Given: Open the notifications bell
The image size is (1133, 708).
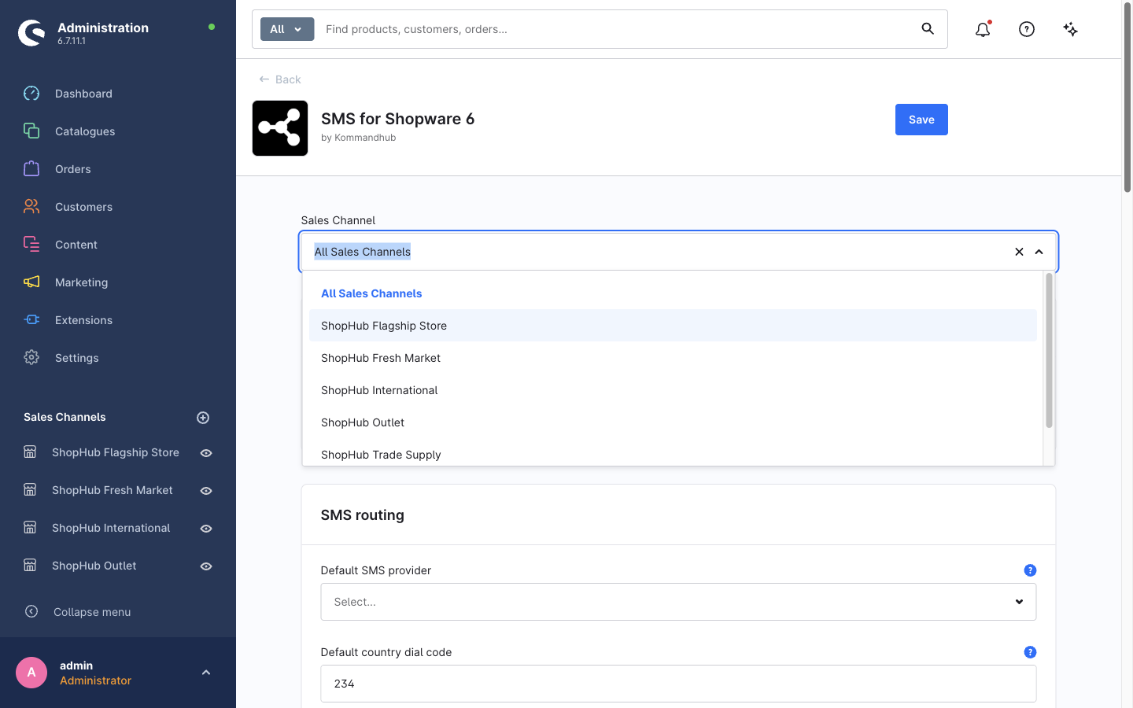Looking at the screenshot, I should tap(983, 29).
